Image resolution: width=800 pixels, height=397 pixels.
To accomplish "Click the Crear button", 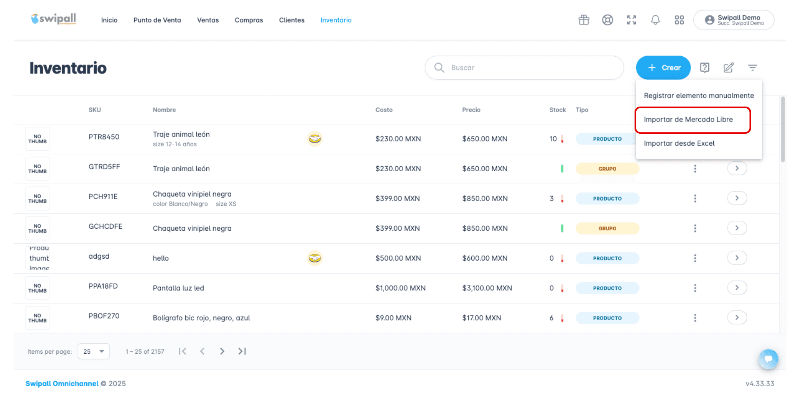I will click(663, 67).
